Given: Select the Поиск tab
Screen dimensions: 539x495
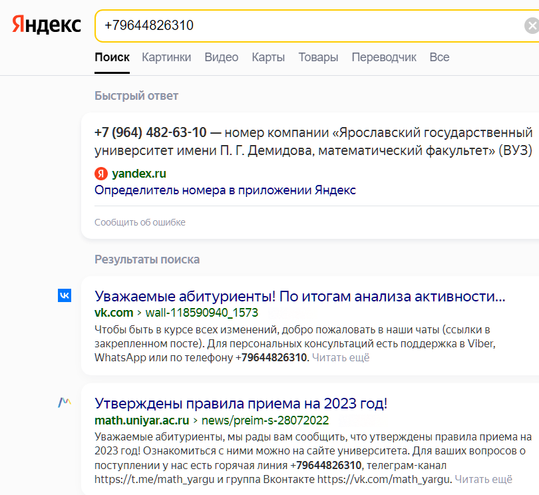Looking at the screenshot, I should pyautogui.click(x=112, y=57).
